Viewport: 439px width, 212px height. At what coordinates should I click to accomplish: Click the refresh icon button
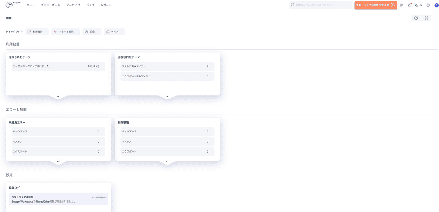416,18
